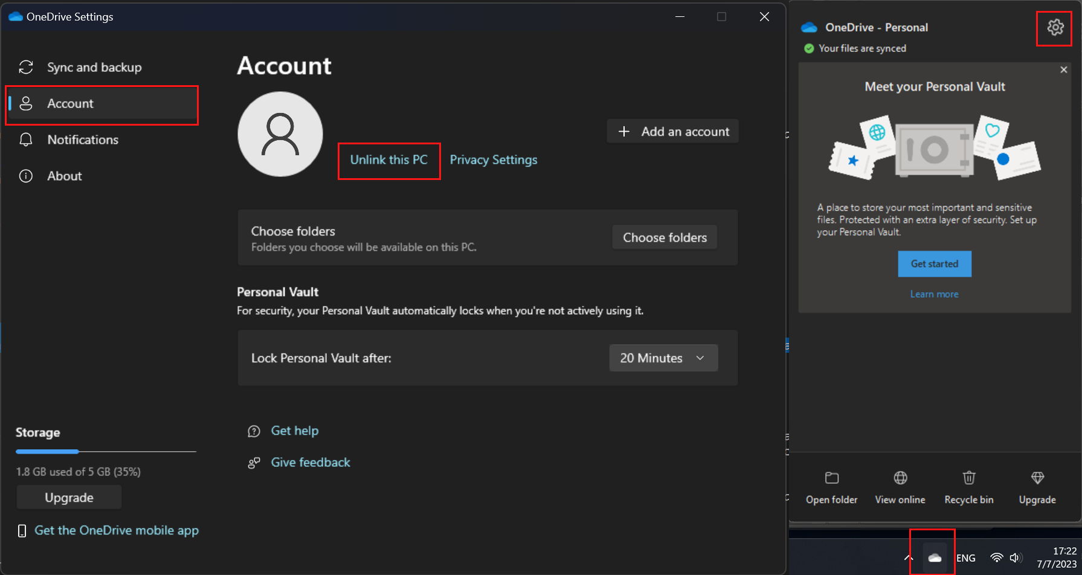Click the Get help link
The height and width of the screenshot is (575, 1082).
tap(294, 431)
